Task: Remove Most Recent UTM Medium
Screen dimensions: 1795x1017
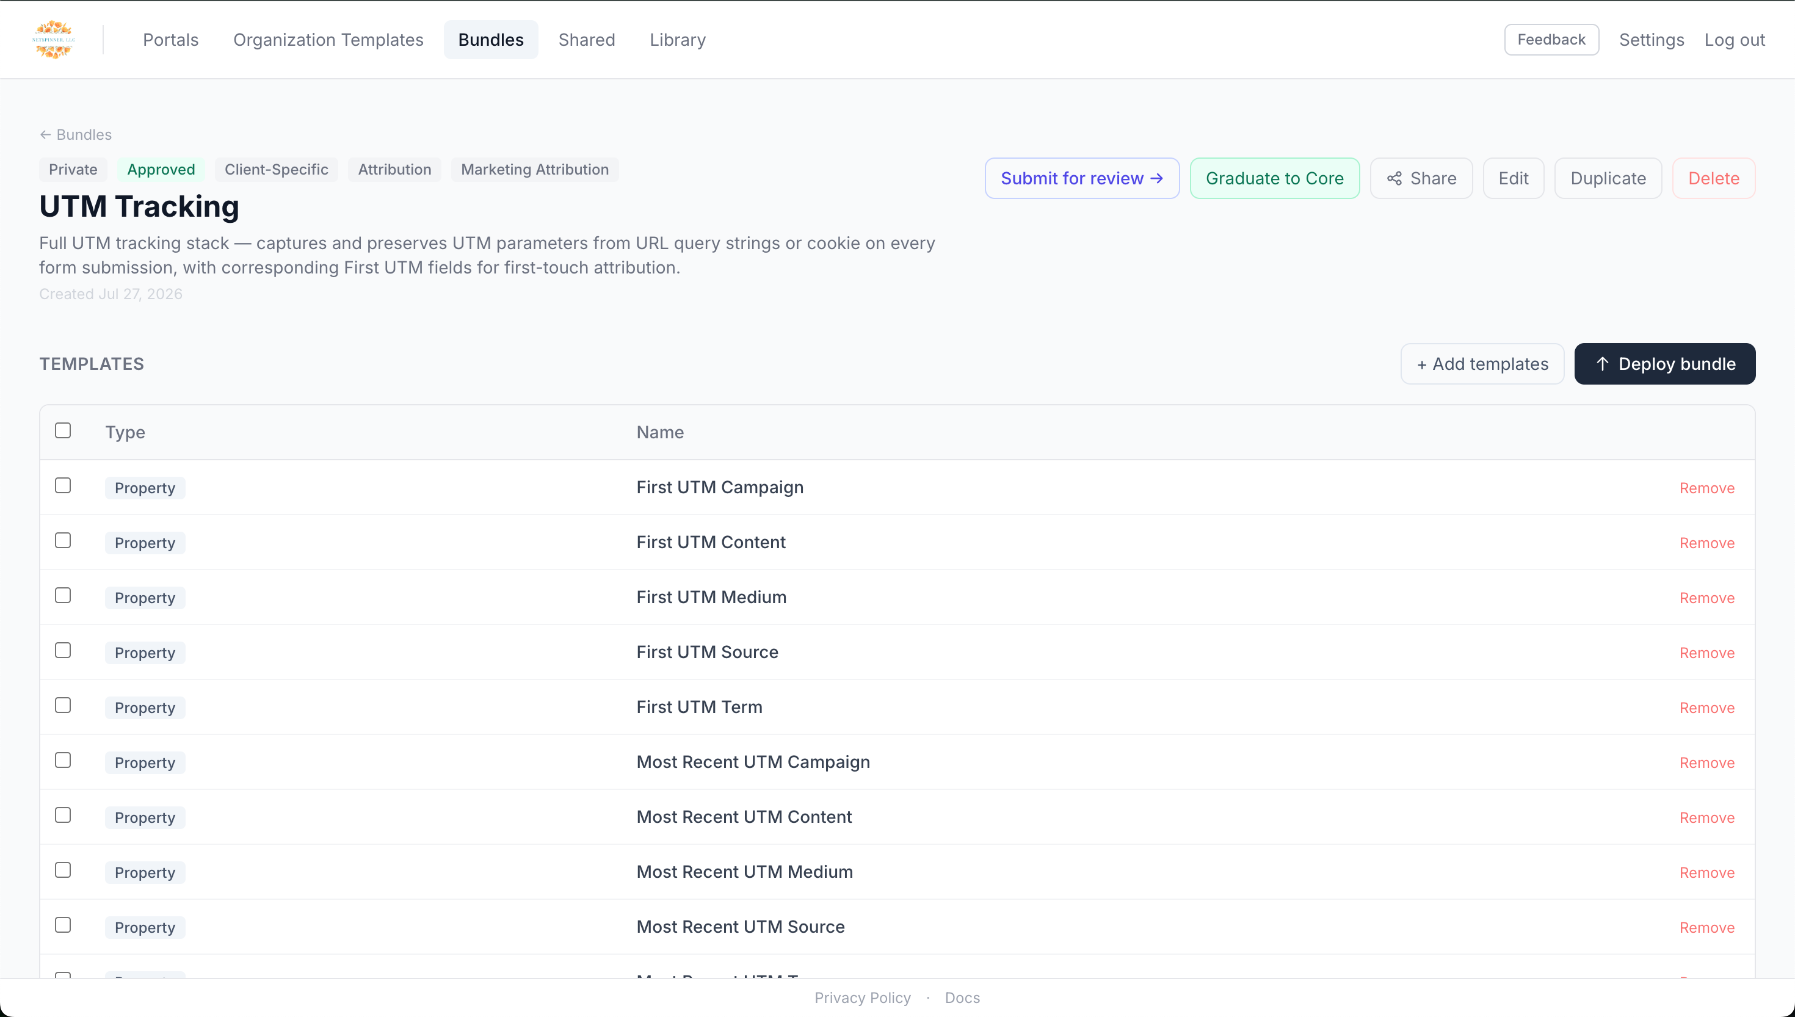Action: tap(1706, 873)
